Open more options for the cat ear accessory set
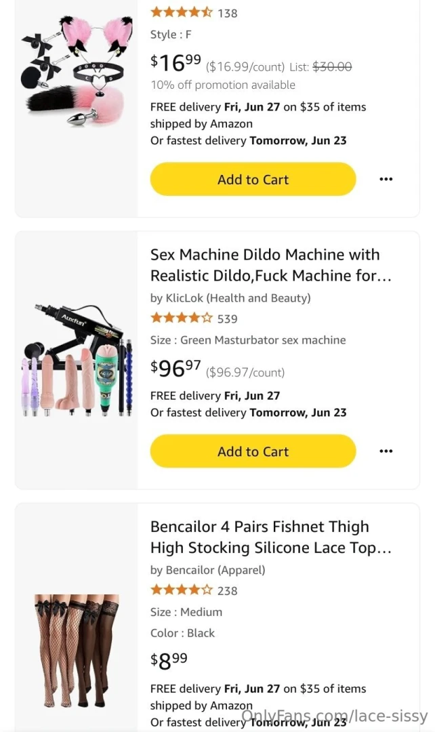This screenshot has width=435, height=732. click(386, 179)
